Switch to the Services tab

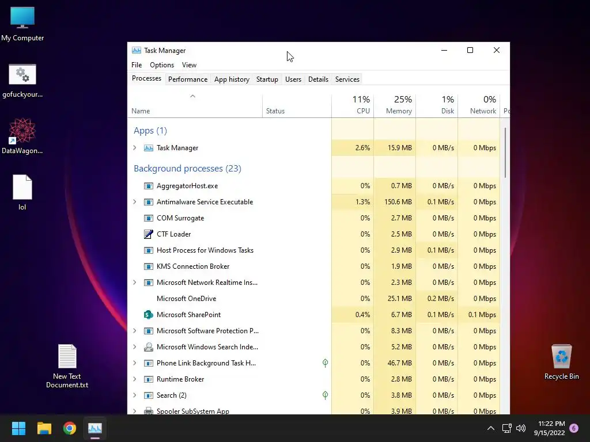click(x=347, y=79)
